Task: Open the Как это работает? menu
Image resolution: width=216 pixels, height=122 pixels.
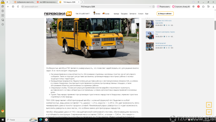Action: coord(82,14)
